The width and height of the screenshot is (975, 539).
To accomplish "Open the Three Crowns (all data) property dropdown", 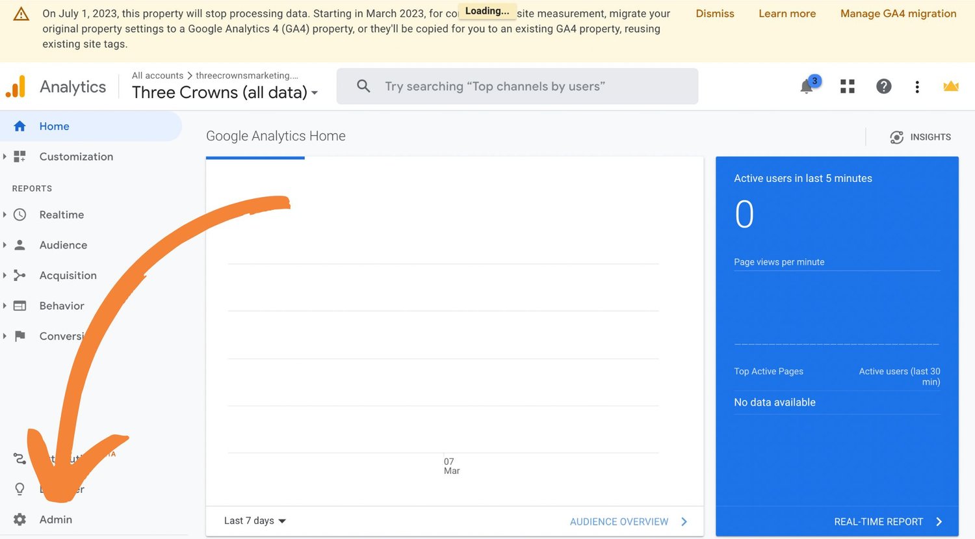I will pyautogui.click(x=225, y=92).
